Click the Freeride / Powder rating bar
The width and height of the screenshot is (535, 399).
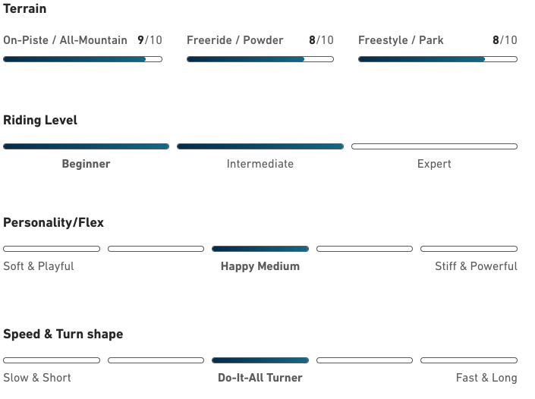(260, 59)
